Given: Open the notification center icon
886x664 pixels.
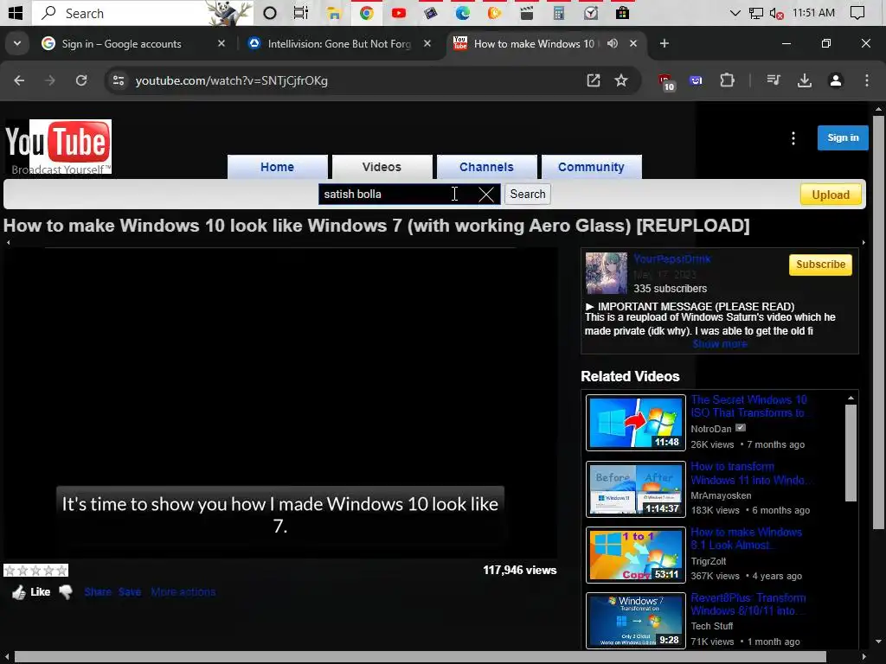Looking at the screenshot, I should click(x=857, y=12).
